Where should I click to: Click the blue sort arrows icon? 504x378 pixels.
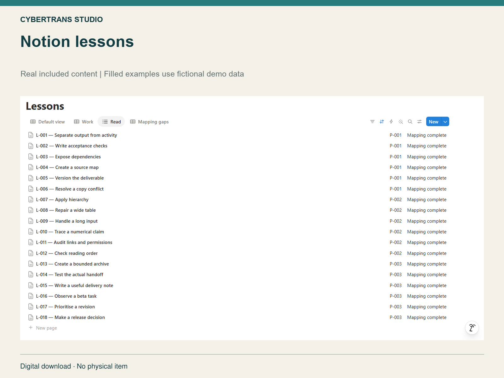click(382, 122)
